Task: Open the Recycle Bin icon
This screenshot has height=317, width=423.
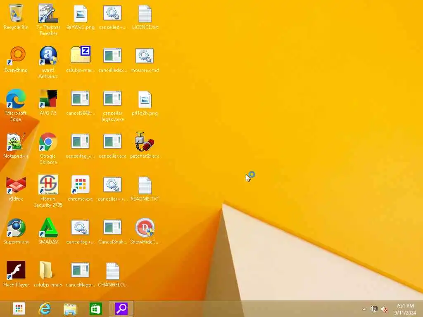Action: point(16,14)
